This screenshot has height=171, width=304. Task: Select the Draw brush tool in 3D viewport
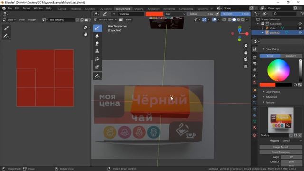point(97,28)
